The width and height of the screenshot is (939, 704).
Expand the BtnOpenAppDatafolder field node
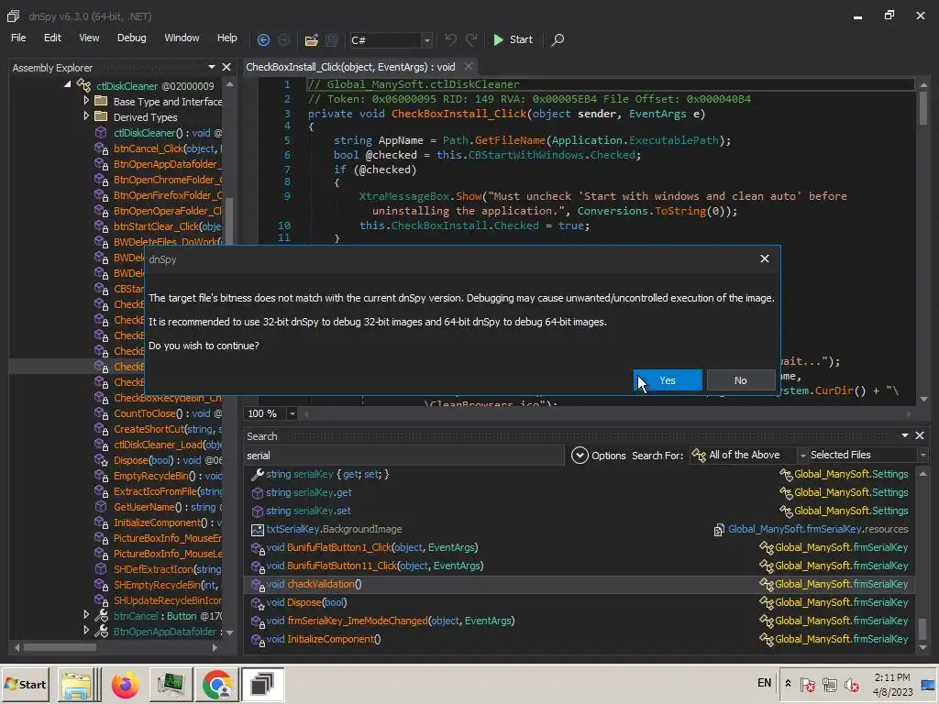[85, 631]
